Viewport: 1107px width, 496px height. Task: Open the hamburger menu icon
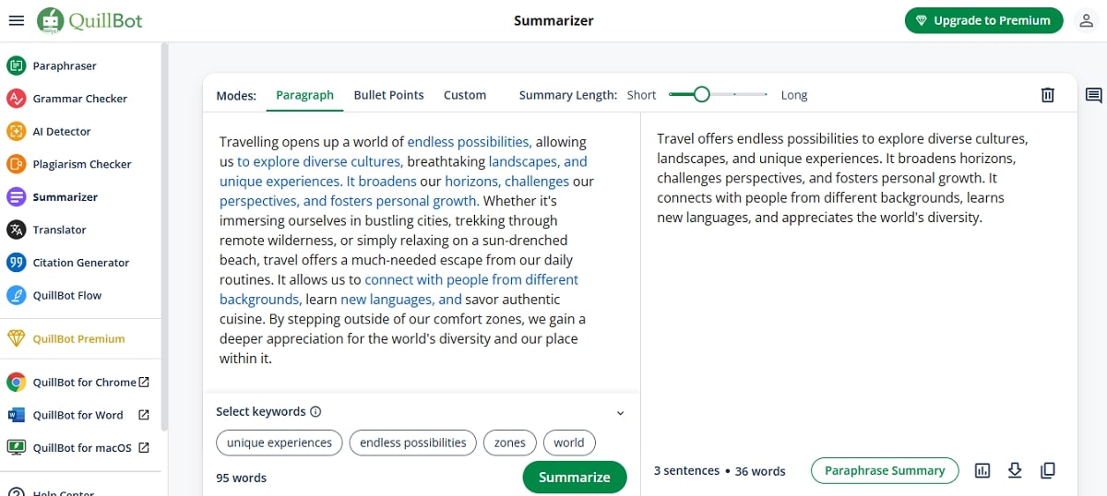[16, 20]
